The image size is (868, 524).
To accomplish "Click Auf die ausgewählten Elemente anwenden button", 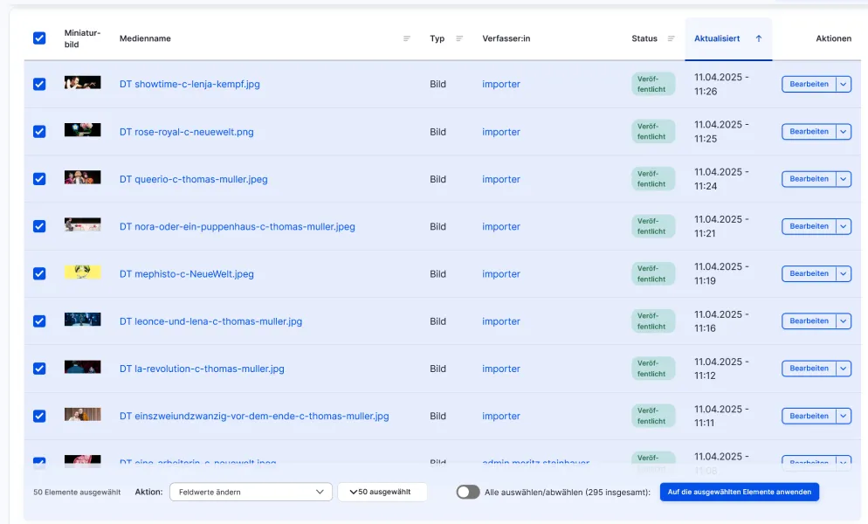I will point(739,492).
